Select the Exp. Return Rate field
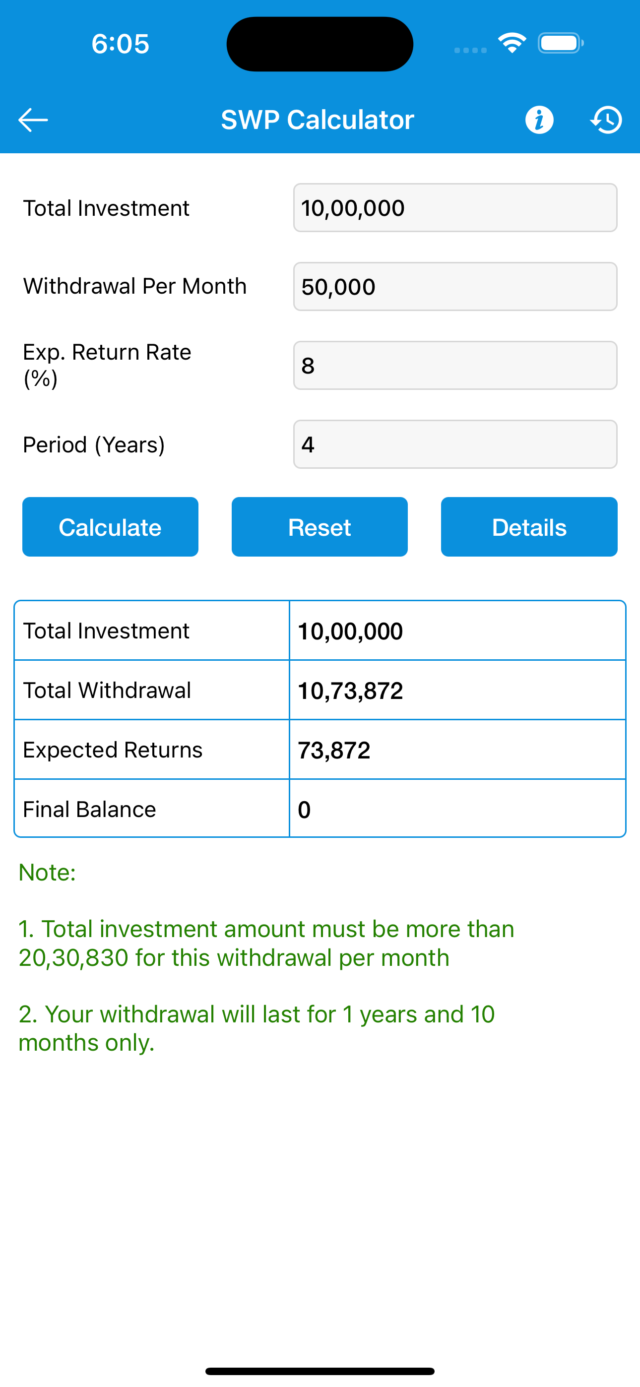Image resolution: width=640 pixels, height=1387 pixels. [455, 365]
